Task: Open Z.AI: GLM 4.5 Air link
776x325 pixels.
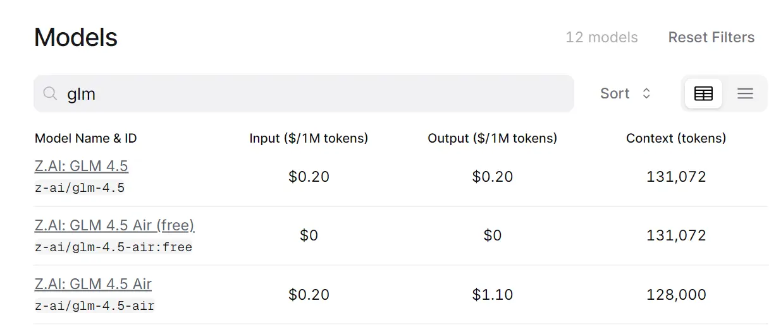Action: [93, 284]
